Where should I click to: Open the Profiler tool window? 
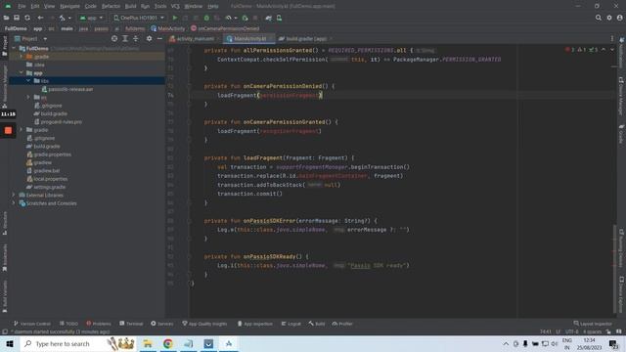tap(342, 324)
